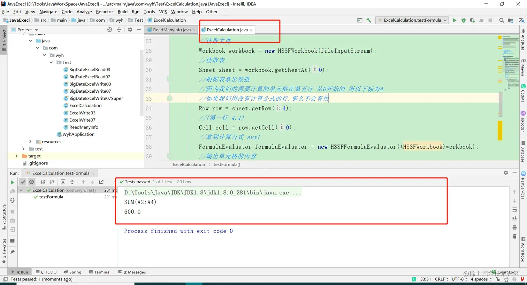
Task: Open the Maven side panel
Action: [523, 67]
